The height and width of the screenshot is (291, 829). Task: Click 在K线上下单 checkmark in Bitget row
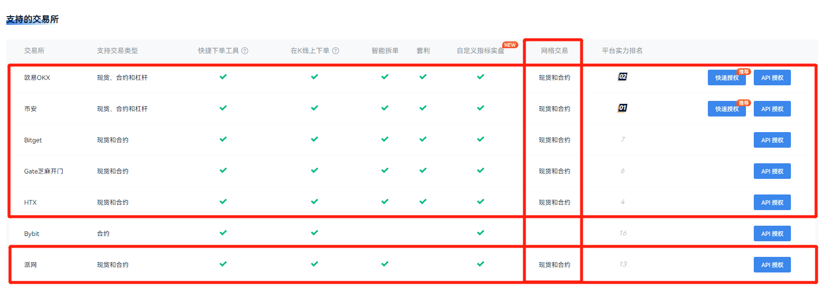click(x=315, y=139)
